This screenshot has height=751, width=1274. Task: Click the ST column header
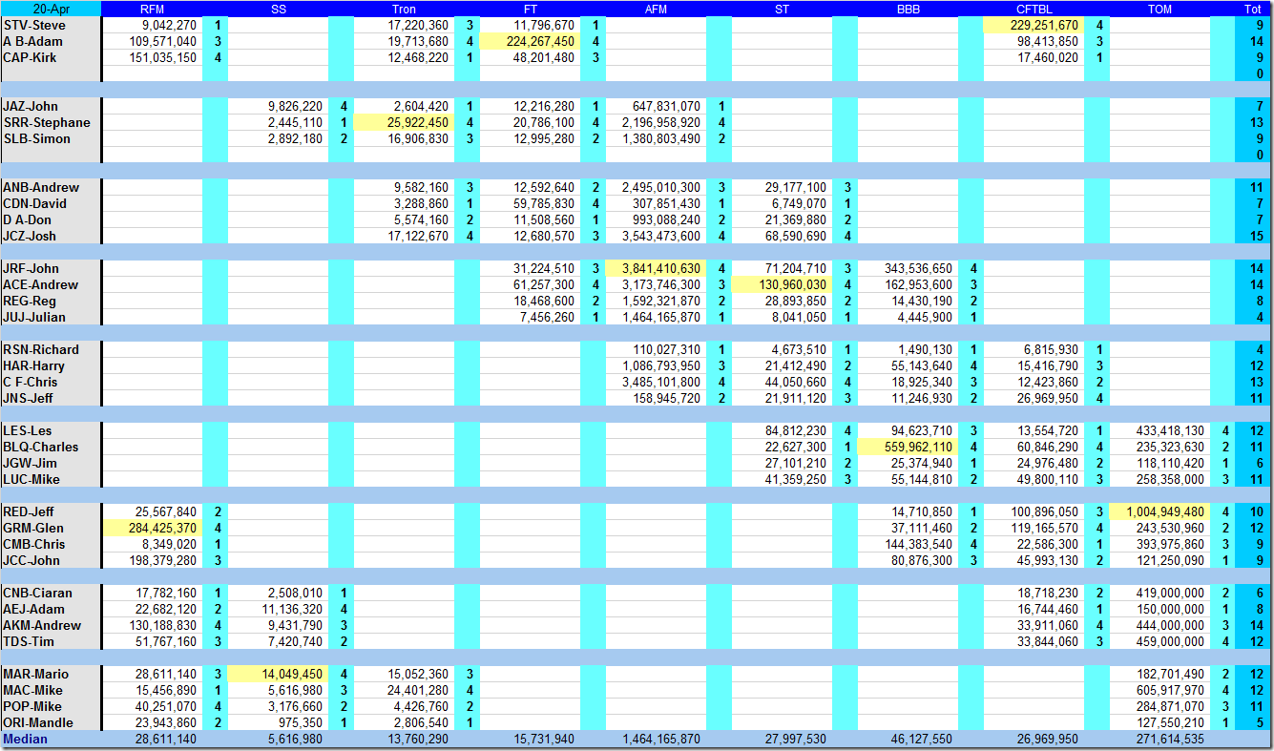tap(782, 9)
